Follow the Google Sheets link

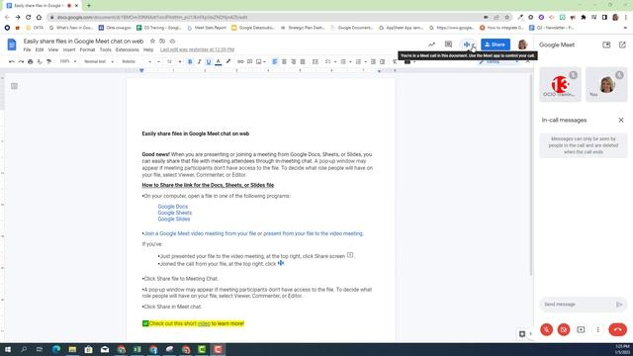click(x=175, y=213)
